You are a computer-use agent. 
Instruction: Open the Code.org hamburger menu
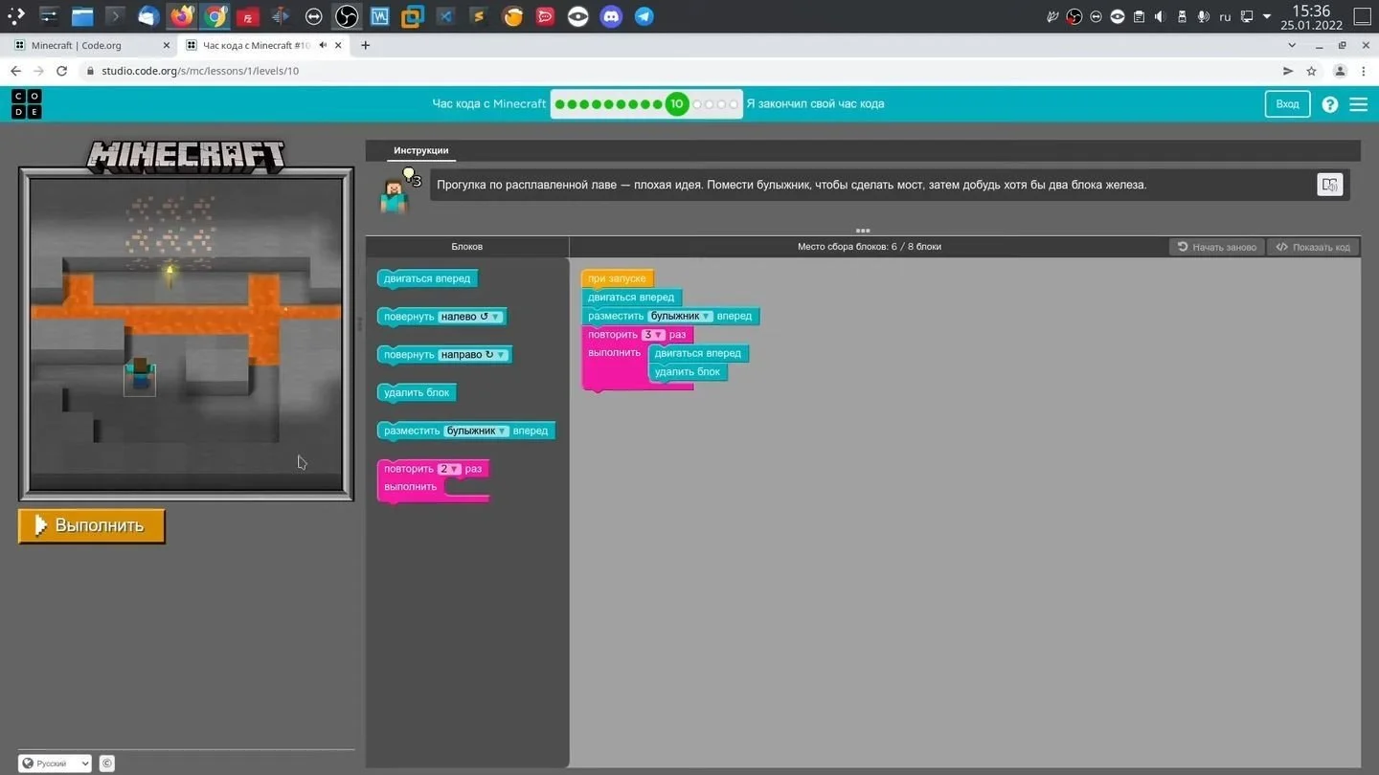tap(1358, 104)
